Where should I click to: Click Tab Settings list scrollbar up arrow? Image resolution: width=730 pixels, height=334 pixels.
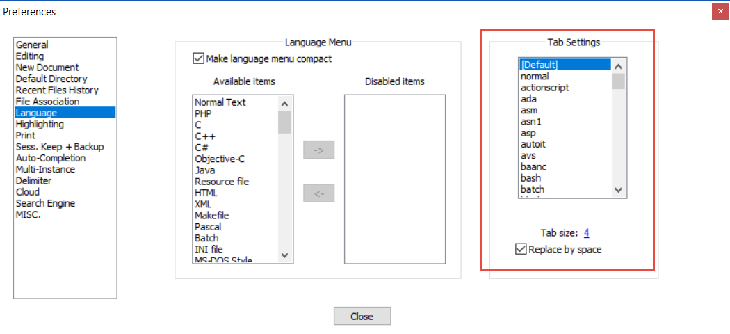(618, 66)
